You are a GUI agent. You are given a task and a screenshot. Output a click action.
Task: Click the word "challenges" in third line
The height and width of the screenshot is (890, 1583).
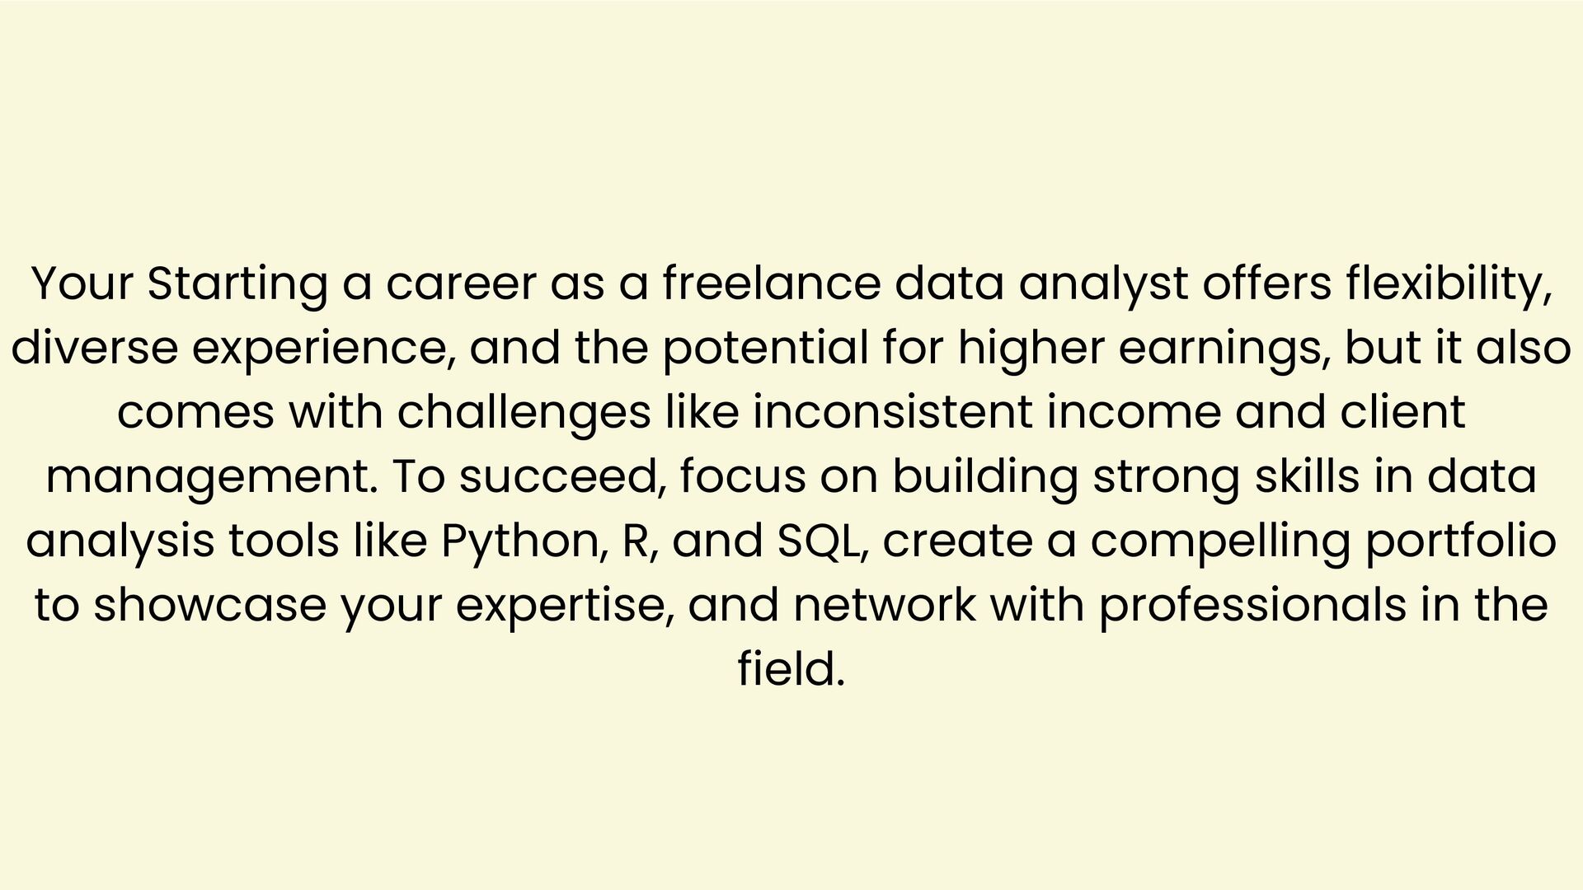click(x=524, y=412)
